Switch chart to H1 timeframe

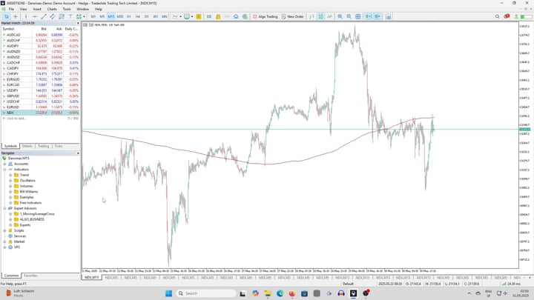(129, 16)
